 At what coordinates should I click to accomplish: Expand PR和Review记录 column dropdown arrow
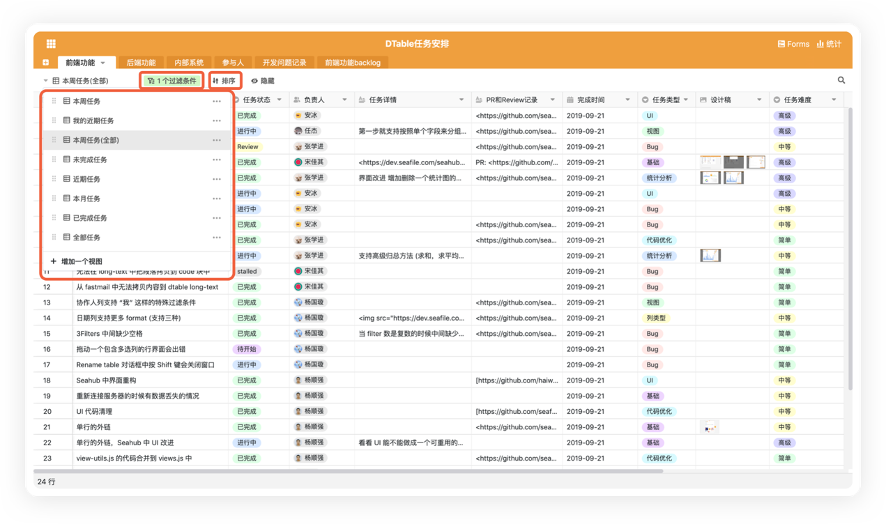pos(553,100)
